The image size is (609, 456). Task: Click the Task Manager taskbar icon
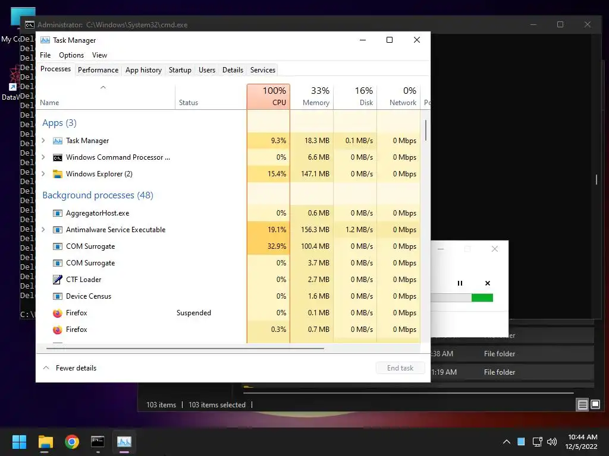(x=124, y=442)
